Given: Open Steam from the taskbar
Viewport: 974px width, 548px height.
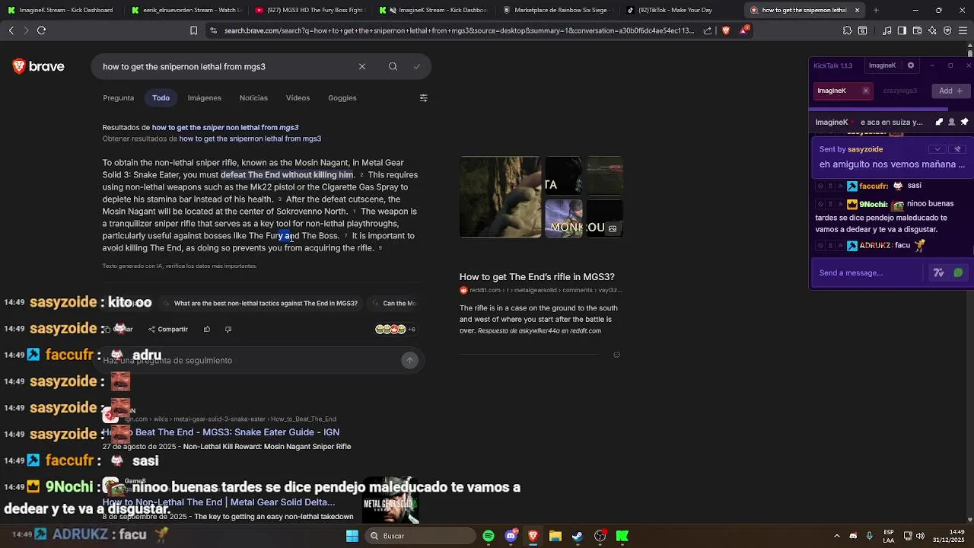Looking at the screenshot, I should click(578, 536).
